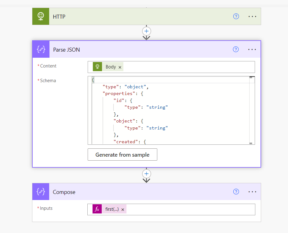This screenshot has height=233, width=288.
Task: Open the Compose action ellipsis menu
Action: click(252, 192)
